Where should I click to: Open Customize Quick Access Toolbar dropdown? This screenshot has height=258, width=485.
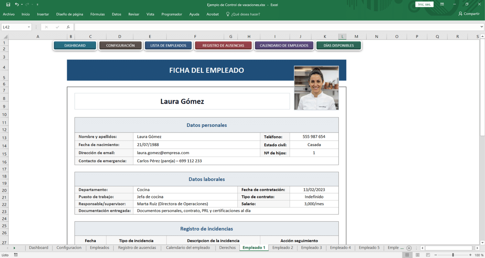tap(38, 5)
